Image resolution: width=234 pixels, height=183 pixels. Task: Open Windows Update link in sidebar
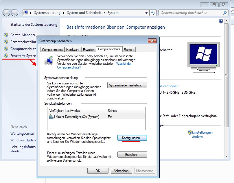(23, 140)
